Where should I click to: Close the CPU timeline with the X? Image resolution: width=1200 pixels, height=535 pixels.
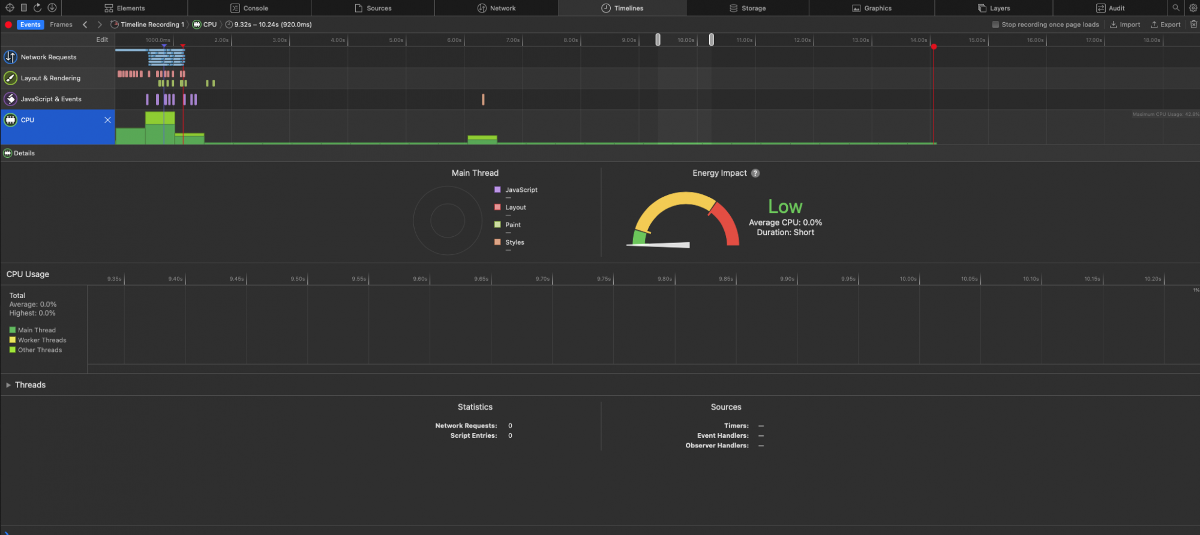click(107, 120)
